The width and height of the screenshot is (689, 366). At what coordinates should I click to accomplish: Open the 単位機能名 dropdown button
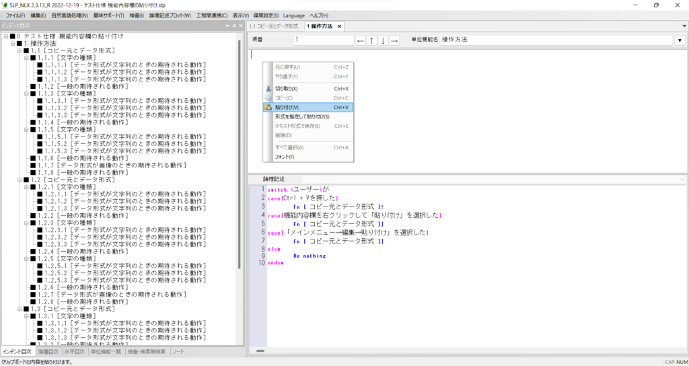pyautogui.click(x=680, y=40)
